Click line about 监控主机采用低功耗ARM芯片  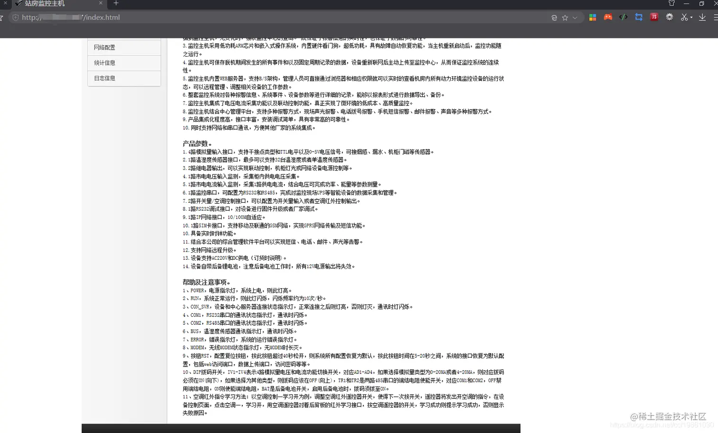[x=342, y=50]
